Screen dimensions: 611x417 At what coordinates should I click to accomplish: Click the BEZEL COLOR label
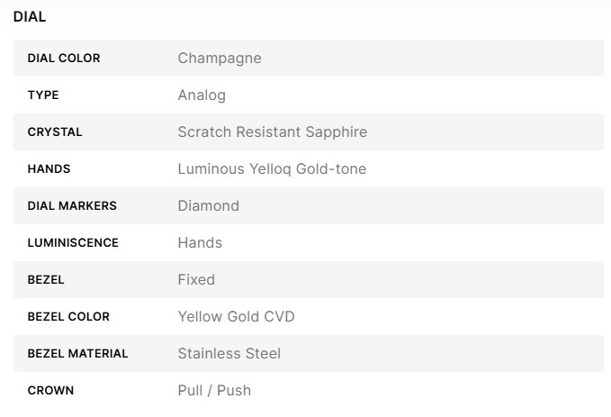pos(68,317)
